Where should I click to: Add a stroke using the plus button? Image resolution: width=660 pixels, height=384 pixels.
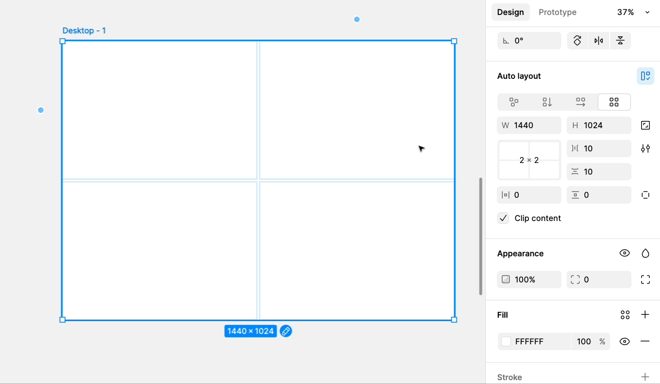[645, 377]
